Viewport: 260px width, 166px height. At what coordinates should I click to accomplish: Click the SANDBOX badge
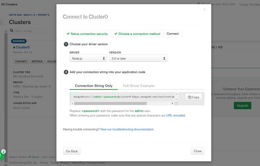point(19,41)
